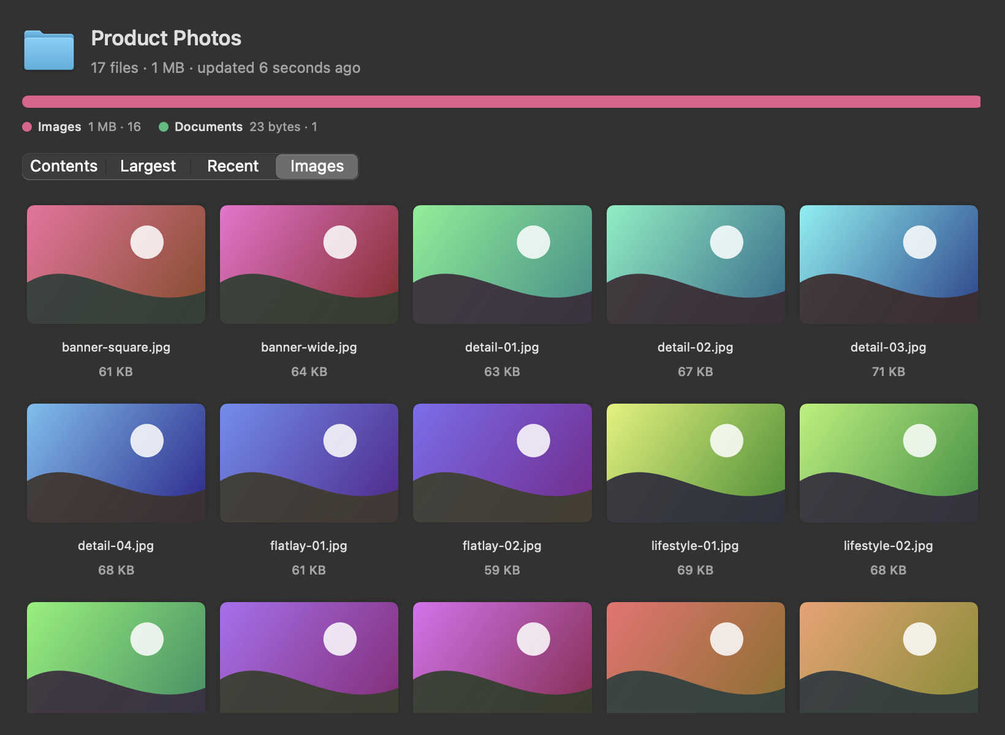Viewport: 1005px width, 735px height.
Task: Click the 63 KB size label
Action: (x=502, y=372)
